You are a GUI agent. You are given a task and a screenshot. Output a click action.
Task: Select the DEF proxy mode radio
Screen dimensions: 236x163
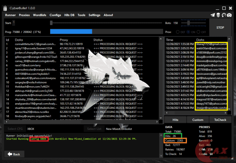pos(178,32)
